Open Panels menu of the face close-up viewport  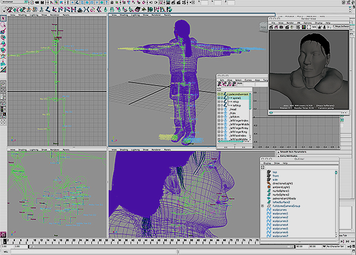(x=167, y=150)
